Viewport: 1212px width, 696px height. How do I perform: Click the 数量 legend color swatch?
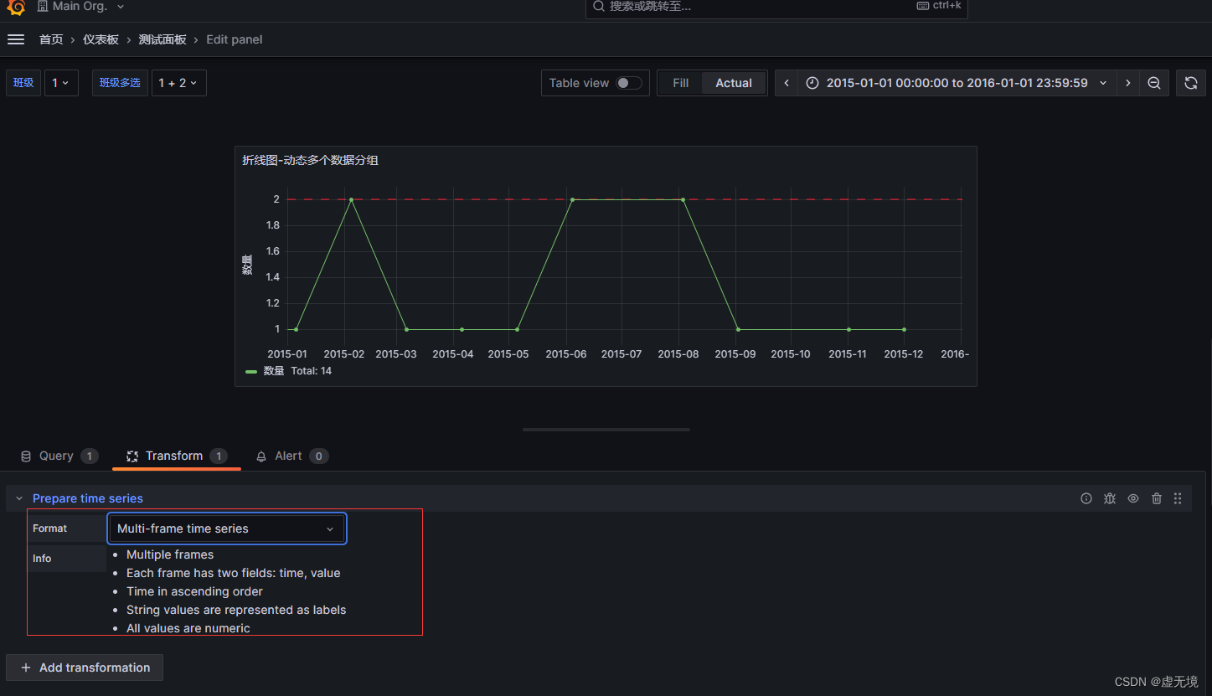click(251, 371)
